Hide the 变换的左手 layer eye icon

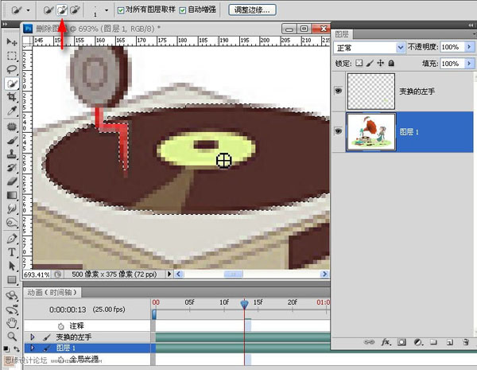pyautogui.click(x=338, y=92)
